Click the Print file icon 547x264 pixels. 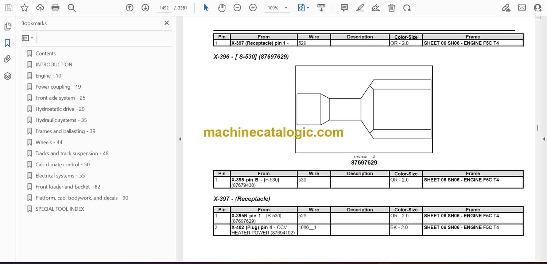pos(55,8)
